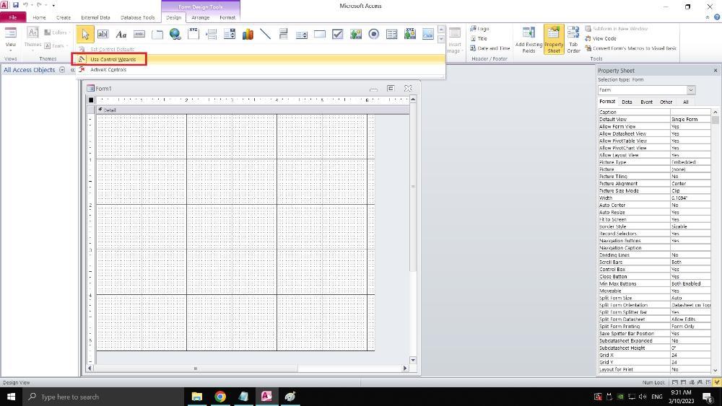Open Database Tools ribbon tab

[138, 17]
